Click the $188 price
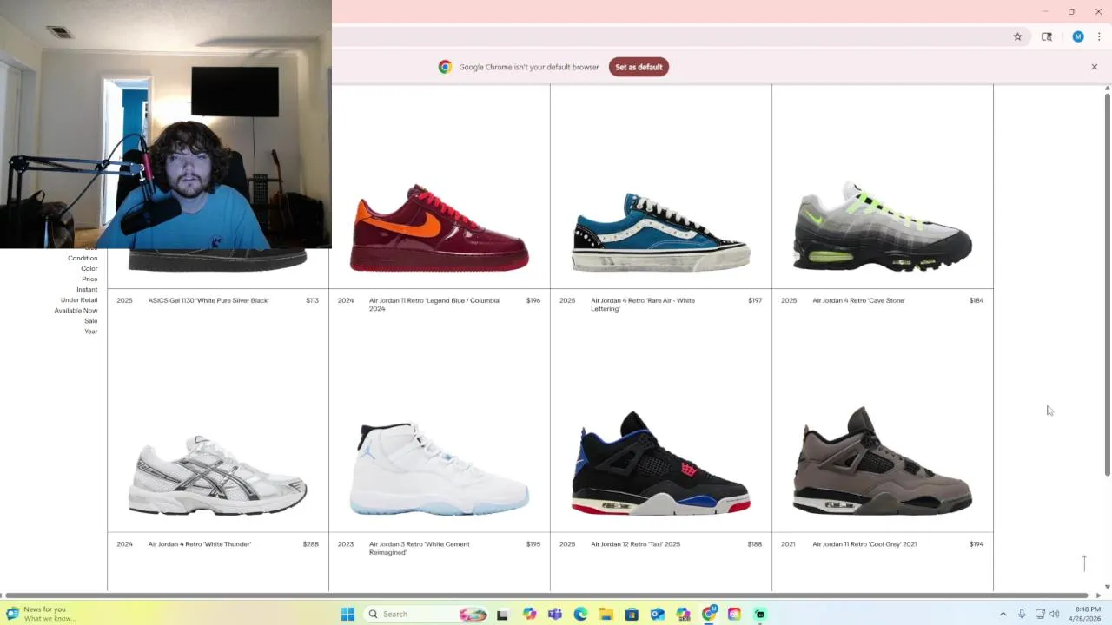This screenshot has height=625, width=1112. (x=755, y=544)
